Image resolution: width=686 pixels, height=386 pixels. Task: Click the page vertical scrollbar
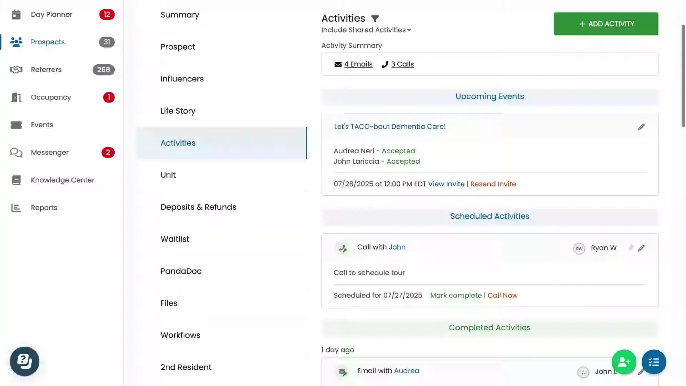coord(683,75)
